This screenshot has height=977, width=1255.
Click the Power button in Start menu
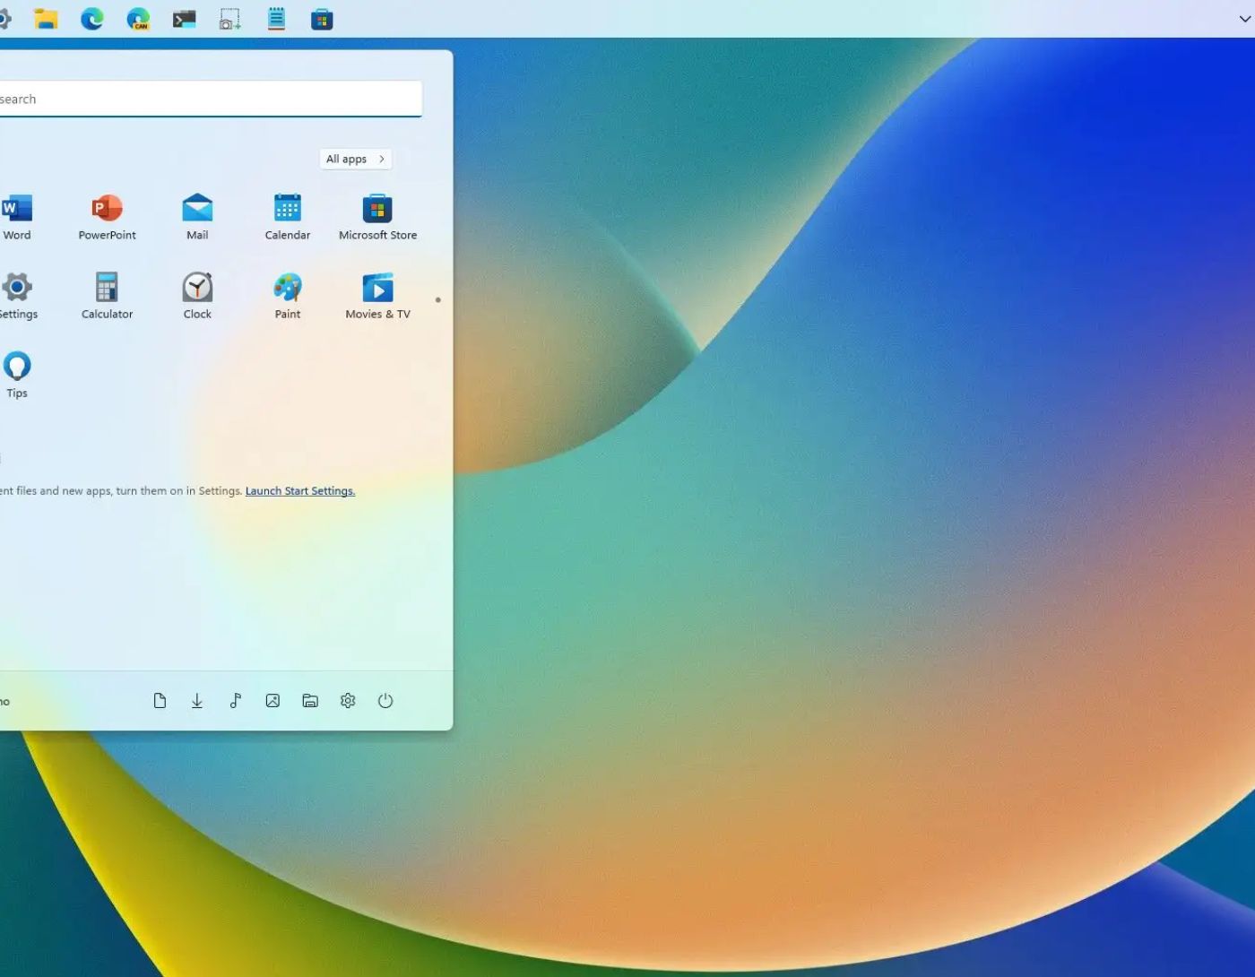click(x=385, y=701)
